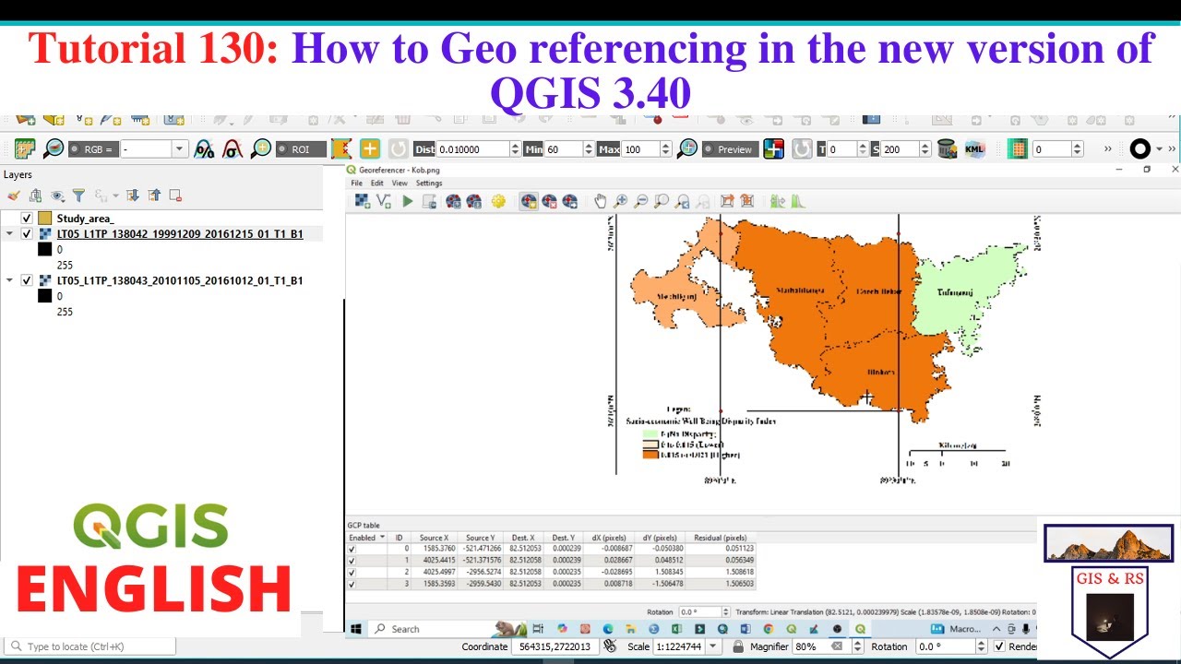Click the ROI toggle button
The image size is (1181, 664).
click(x=301, y=149)
